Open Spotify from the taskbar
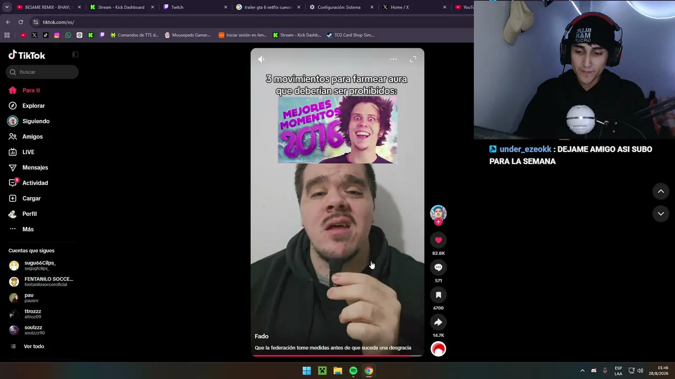 pos(353,371)
